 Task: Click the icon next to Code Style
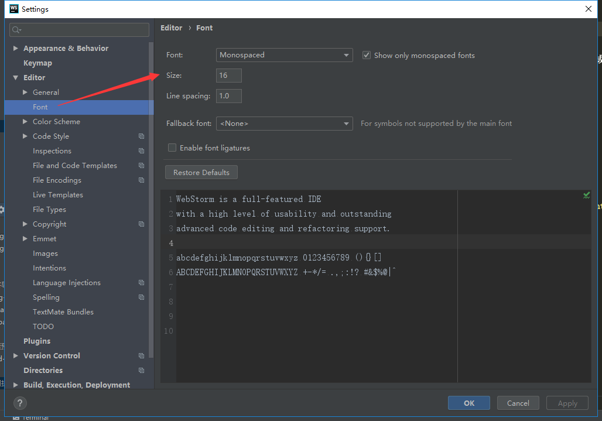(141, 136)
